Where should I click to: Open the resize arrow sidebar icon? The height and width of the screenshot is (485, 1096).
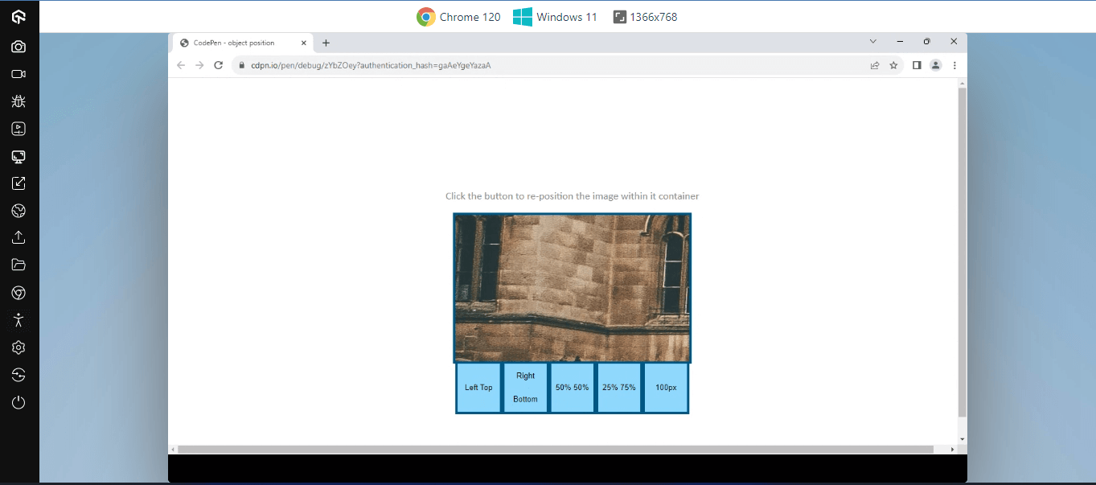click(x=18, y=183)
